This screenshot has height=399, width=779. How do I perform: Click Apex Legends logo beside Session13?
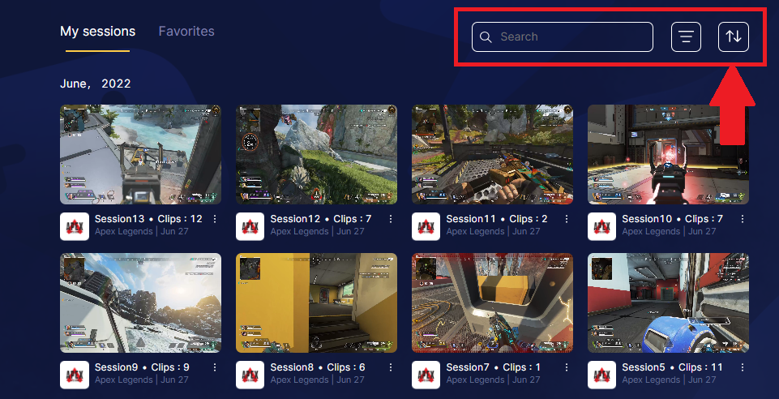75,226
